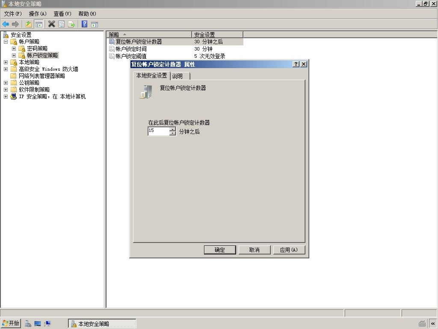Open the 查看(V) menu
This screenshot has width=438, height=329.
[x=62, y=14]
